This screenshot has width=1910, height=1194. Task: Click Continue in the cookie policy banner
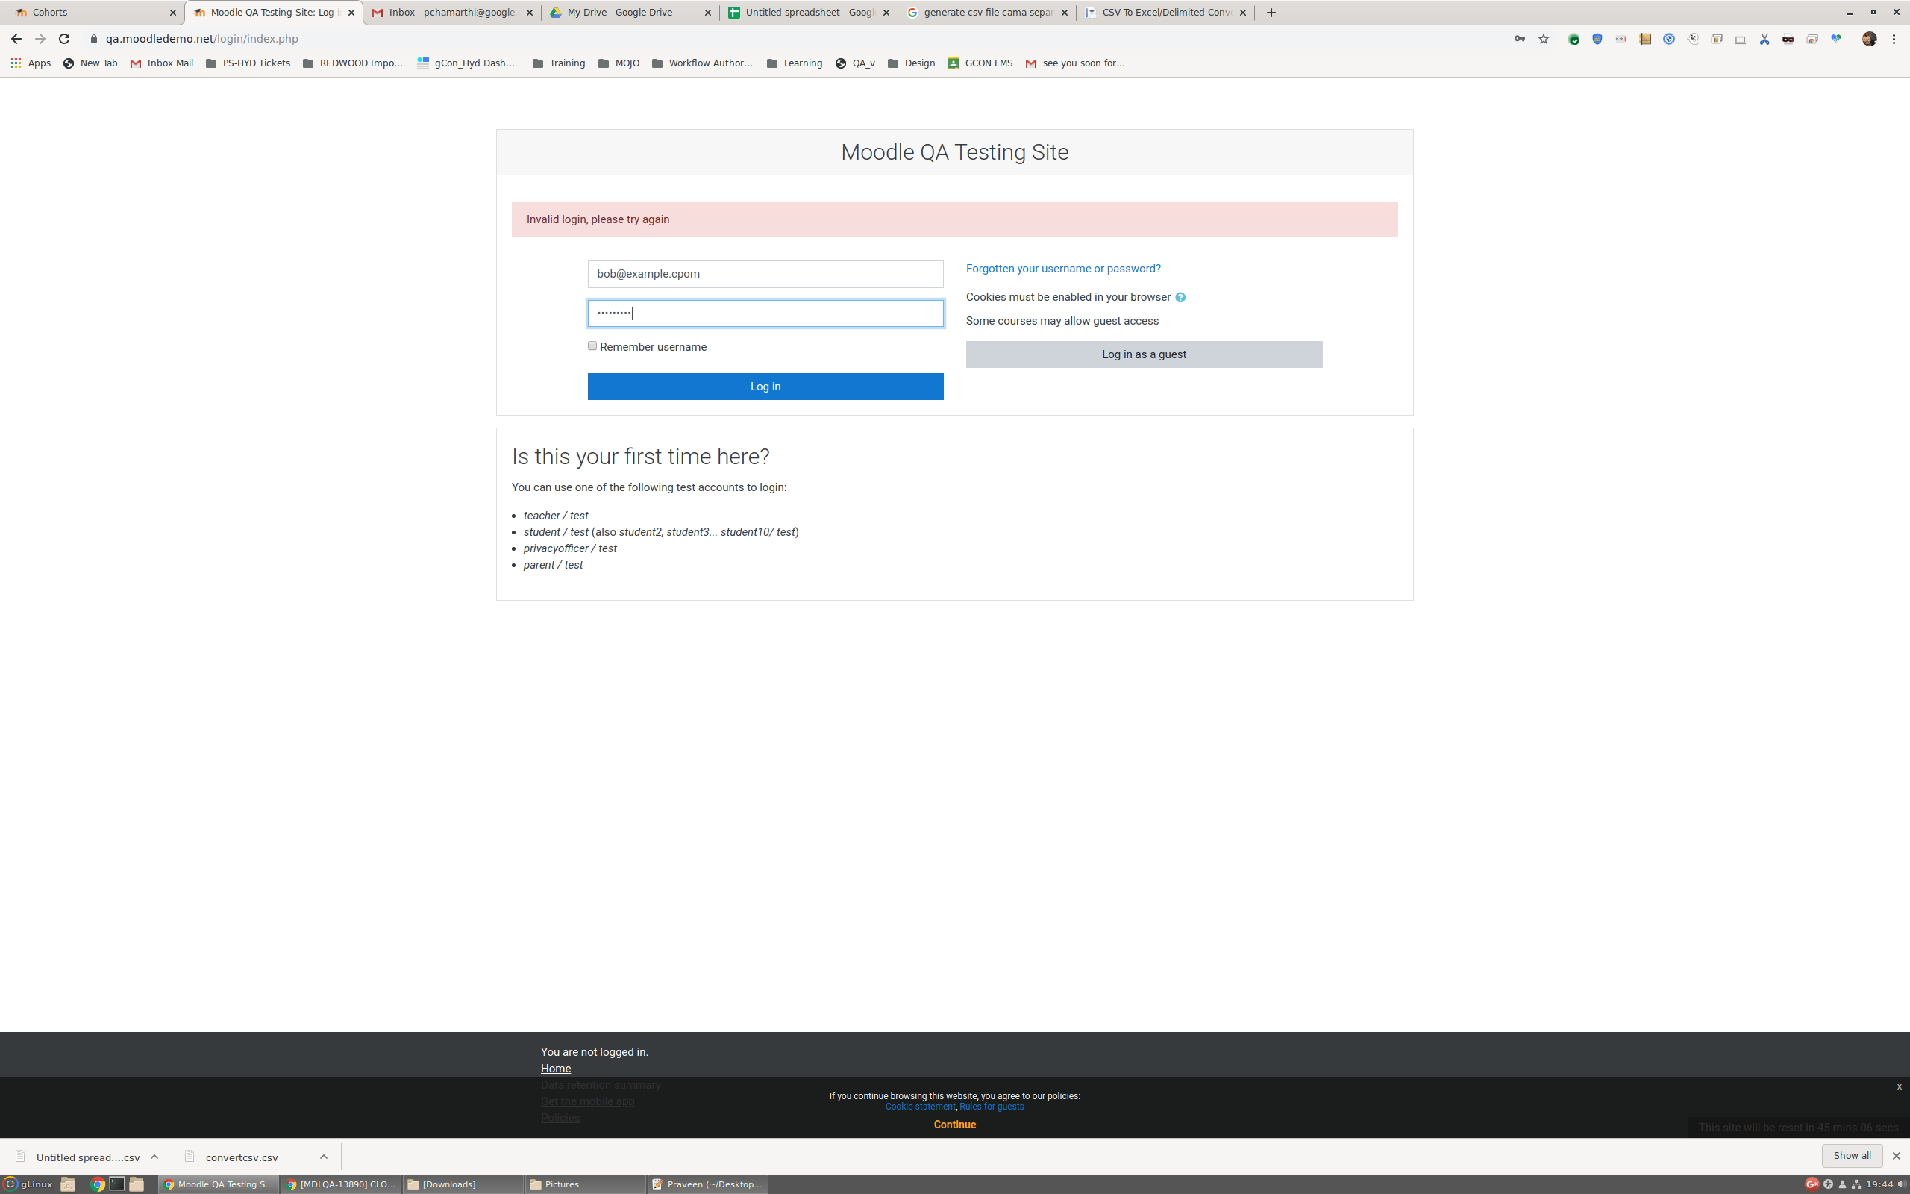[954, 1125]
